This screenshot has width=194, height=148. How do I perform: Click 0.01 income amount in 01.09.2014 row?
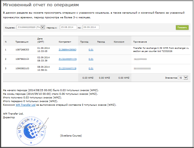(91, 50)
